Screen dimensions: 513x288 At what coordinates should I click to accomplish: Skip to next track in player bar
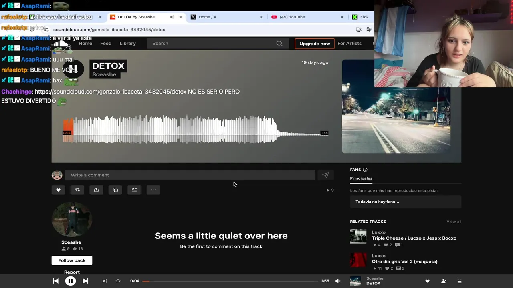point(85,281)
